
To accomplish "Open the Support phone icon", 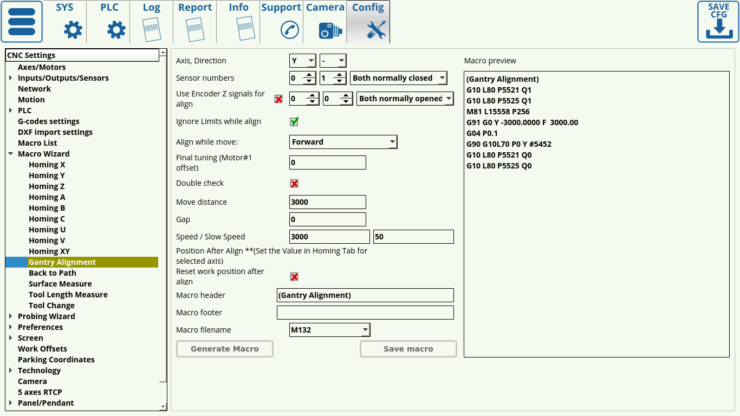I will pyautogui.click(x=290, y=30).
